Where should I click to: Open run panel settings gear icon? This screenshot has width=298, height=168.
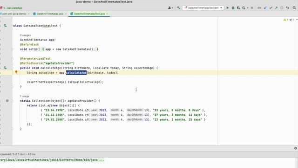click(296, 148)
